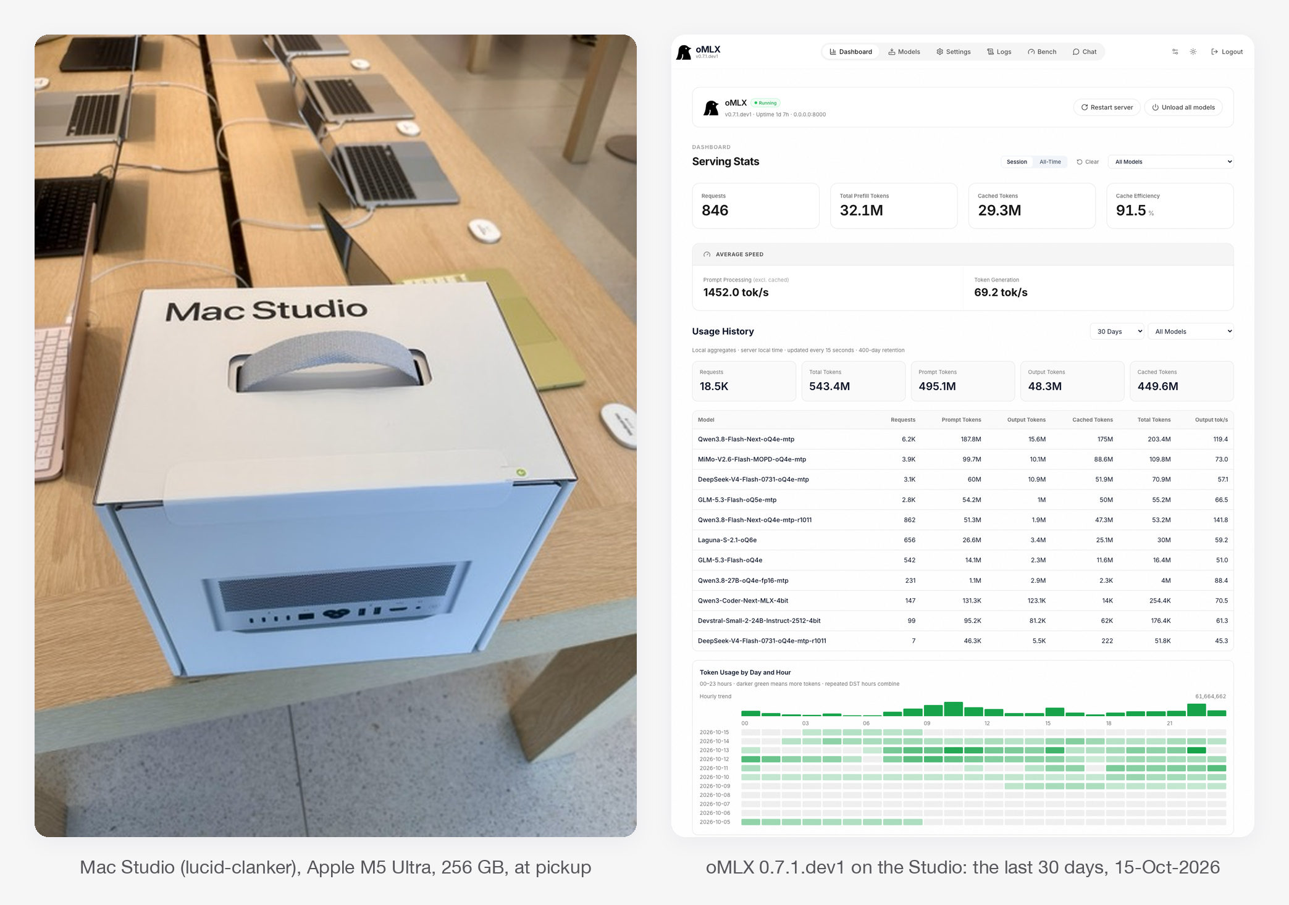Viewport: 1289px width, 905px height.
Task: Click the Mac Studio box photo
Action: click(x=335, y=436)
